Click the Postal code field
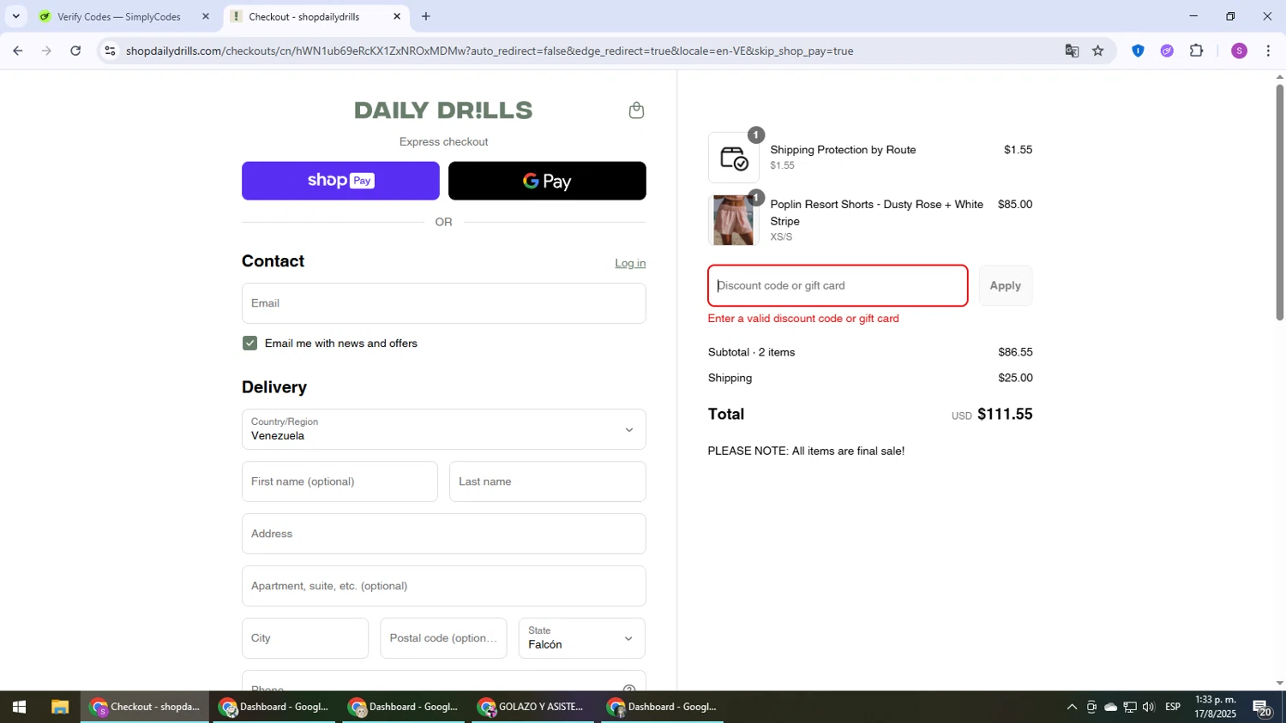The height and width of the screenshot is (723, 1286). tap(443, 638)
